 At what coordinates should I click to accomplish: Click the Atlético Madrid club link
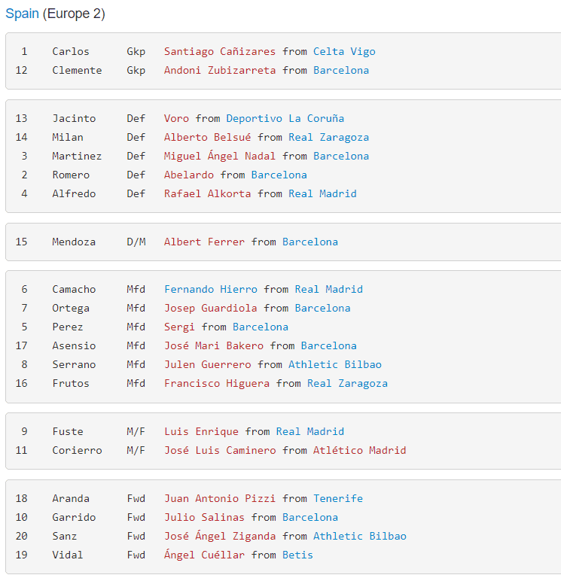click(360, 450)
